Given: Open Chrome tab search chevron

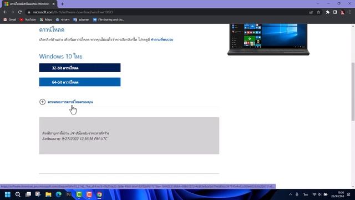Looking at the screenshot, I should point(317,4).
